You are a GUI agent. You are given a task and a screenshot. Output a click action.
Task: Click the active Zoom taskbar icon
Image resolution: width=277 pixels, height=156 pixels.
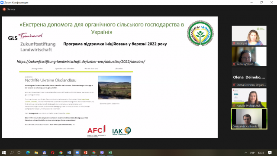pyautogui.click(x=77, y=153)
